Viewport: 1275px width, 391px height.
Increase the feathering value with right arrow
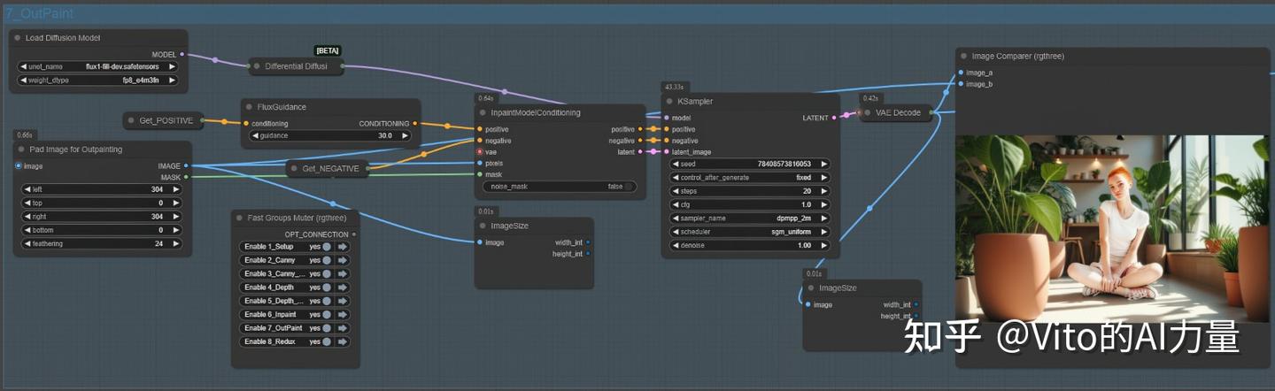click(x=174, y=243)
